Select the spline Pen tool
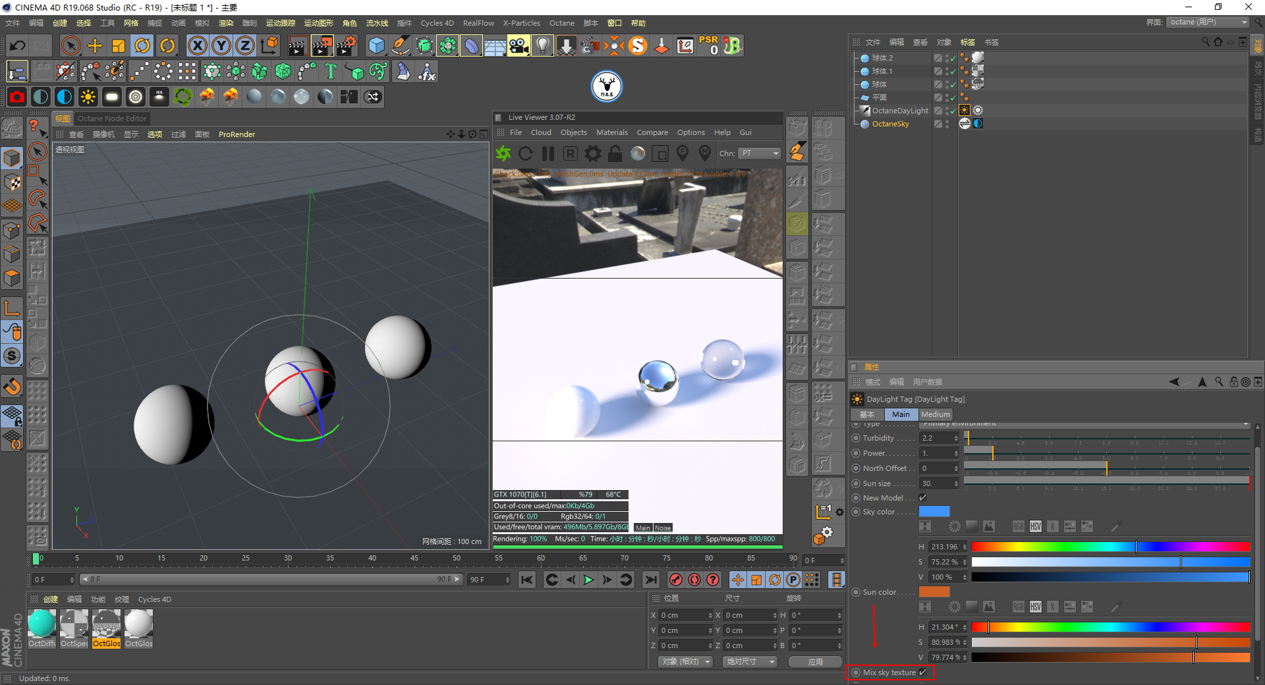The height and width of the screenshot is (685, 1265). click(x=400, y=45)
